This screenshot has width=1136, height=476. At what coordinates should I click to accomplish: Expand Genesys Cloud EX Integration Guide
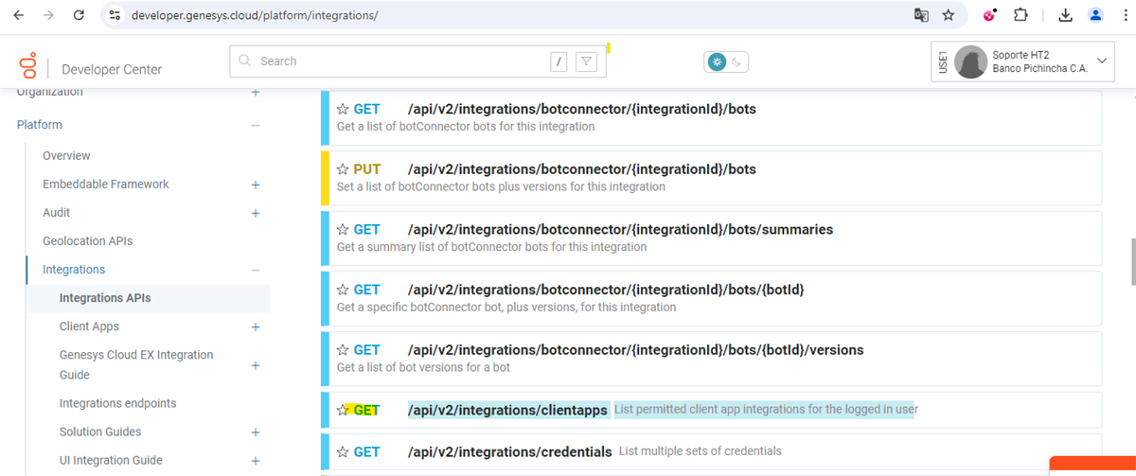point(255,365)
